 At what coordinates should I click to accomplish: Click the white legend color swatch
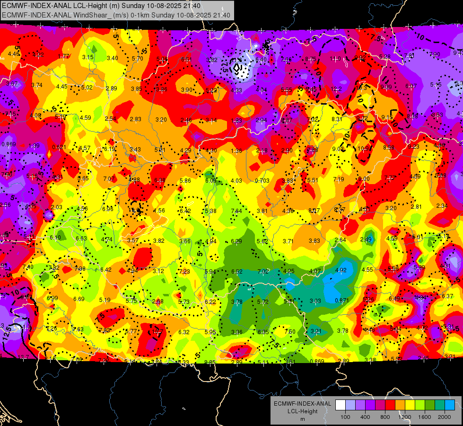[x=341, y=405]
